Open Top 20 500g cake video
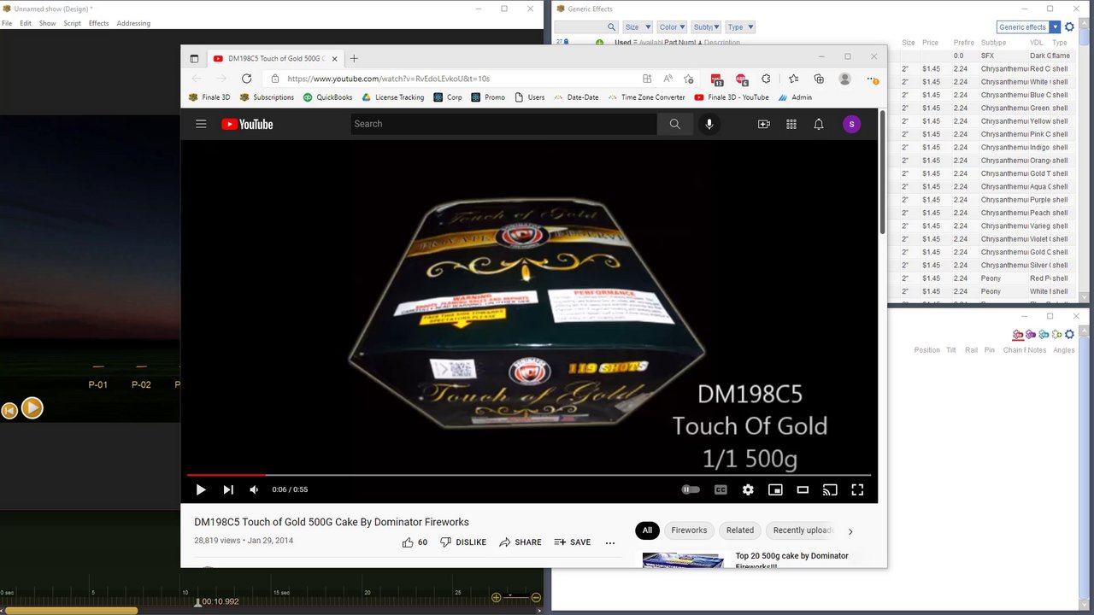1094x615 pixels. 792,560
